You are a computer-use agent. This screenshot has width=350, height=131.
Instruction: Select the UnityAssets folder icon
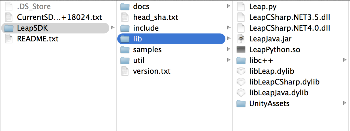click(241, 104)
